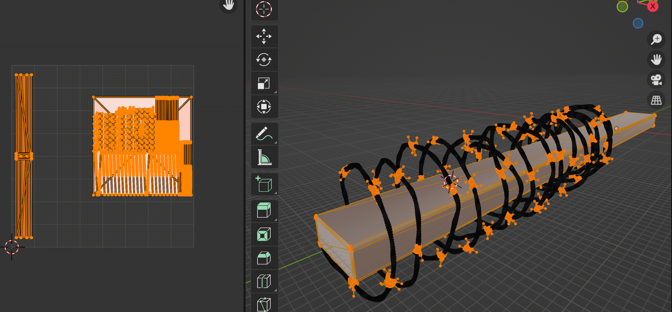Viewport: 672px width, 312px height.
Task: Select the Rotate tool
Action: coord(264,59)
